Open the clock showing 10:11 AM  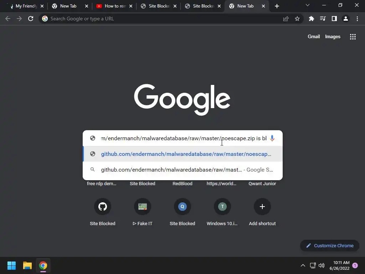340,265
